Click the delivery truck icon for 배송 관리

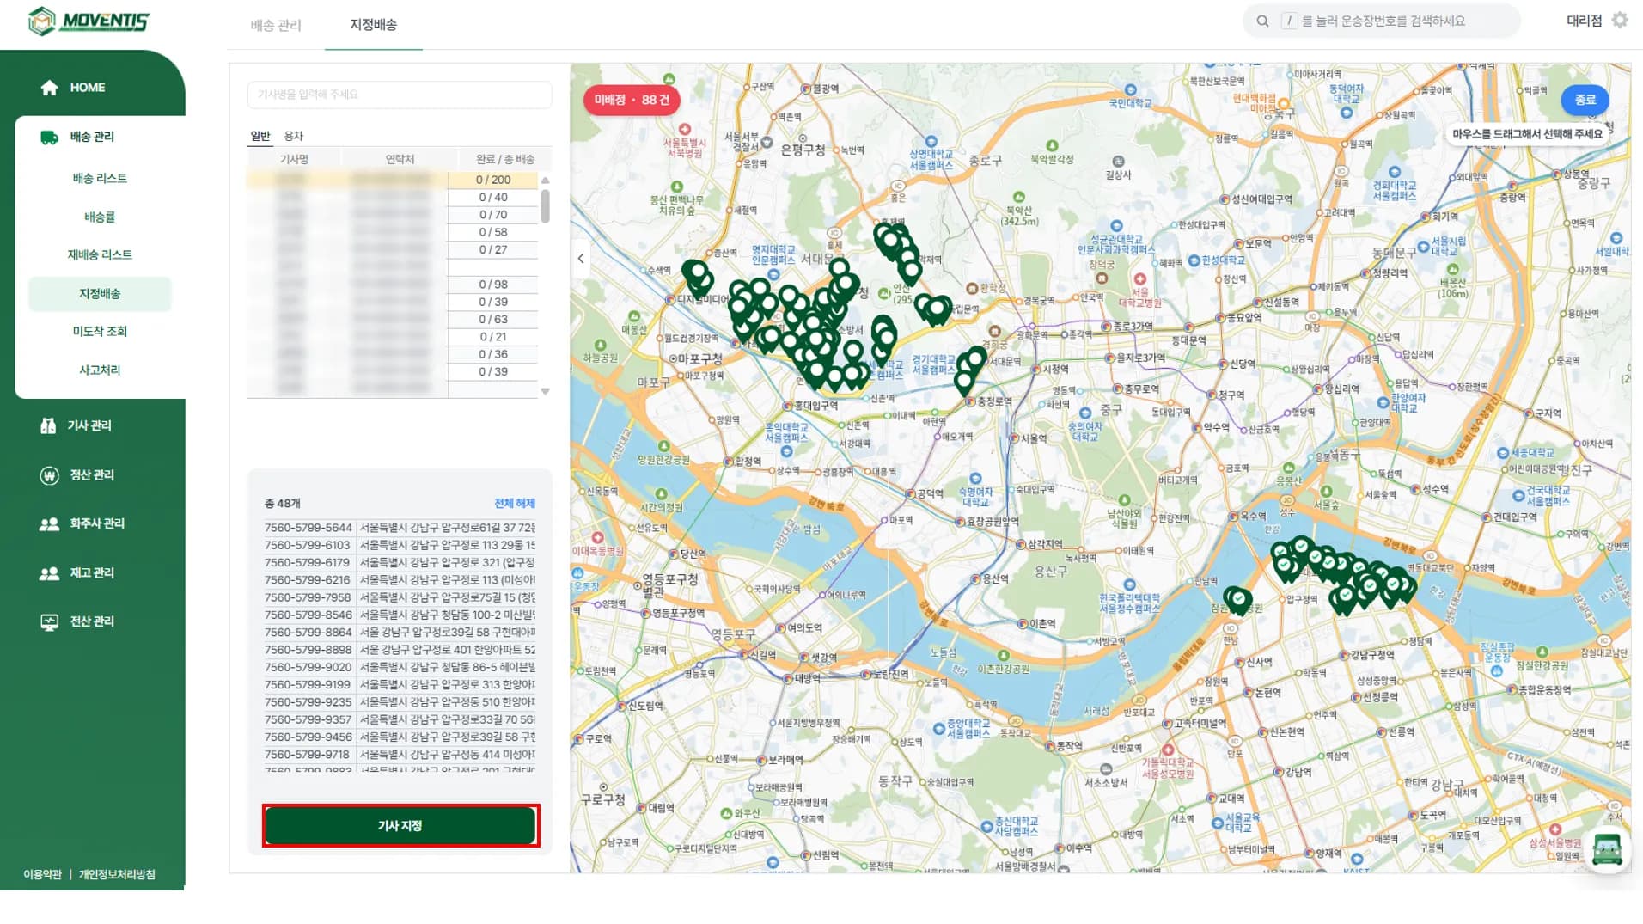pos(50,138)
